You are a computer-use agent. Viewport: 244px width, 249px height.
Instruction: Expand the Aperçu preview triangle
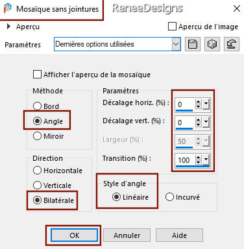[x=8, y=27]
